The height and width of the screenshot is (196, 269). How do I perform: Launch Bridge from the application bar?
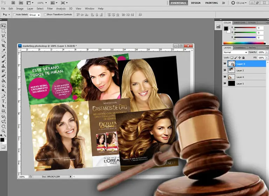(x=13, y=3)
